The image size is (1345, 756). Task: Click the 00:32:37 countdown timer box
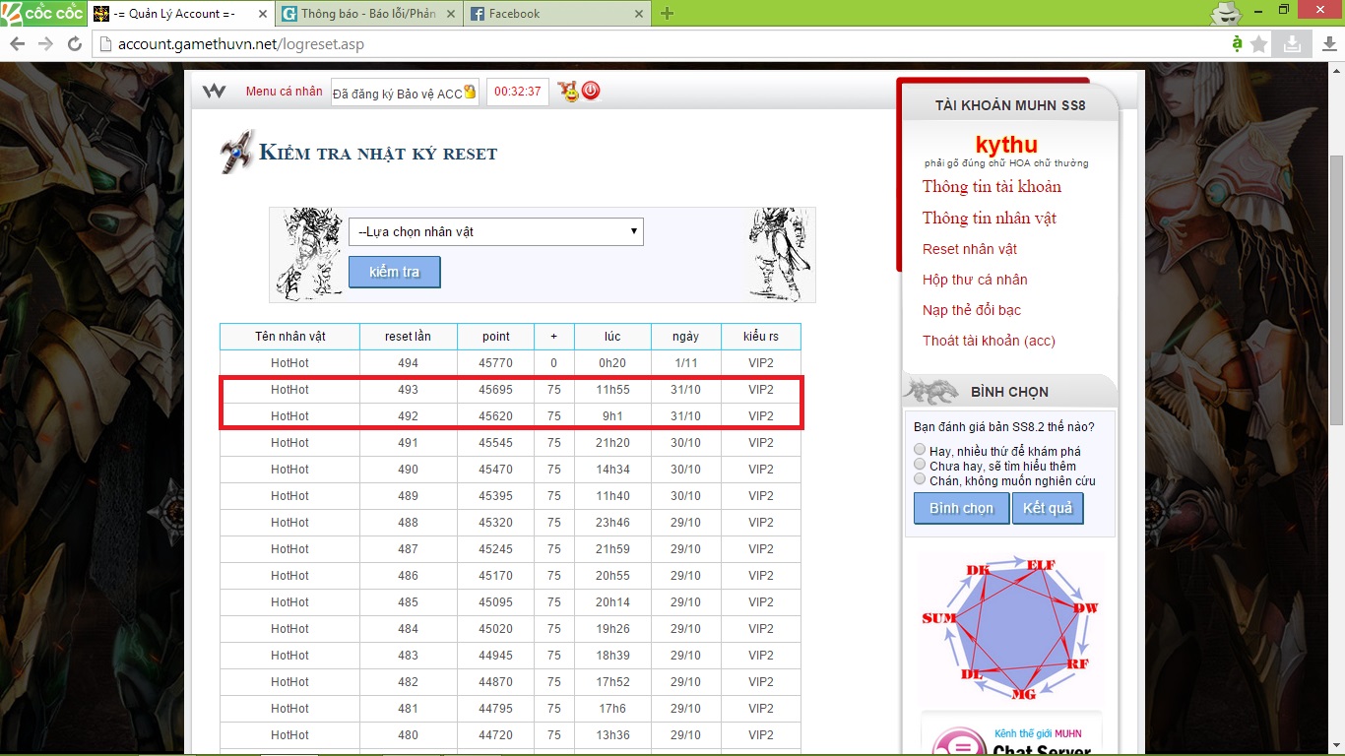[x=518, y=92]
